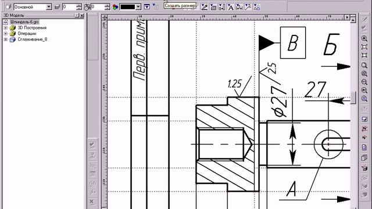
Task: Click the first numeric field showing 0
Action: tap(69, 7)
